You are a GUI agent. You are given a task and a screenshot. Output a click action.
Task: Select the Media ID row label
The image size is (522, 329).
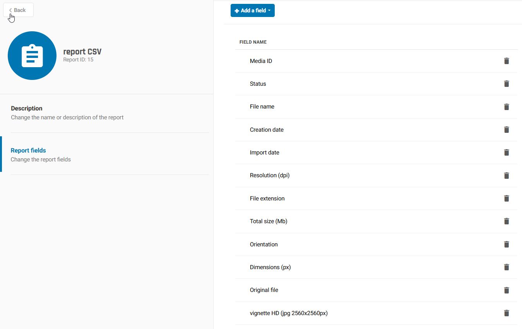(261, 61)
